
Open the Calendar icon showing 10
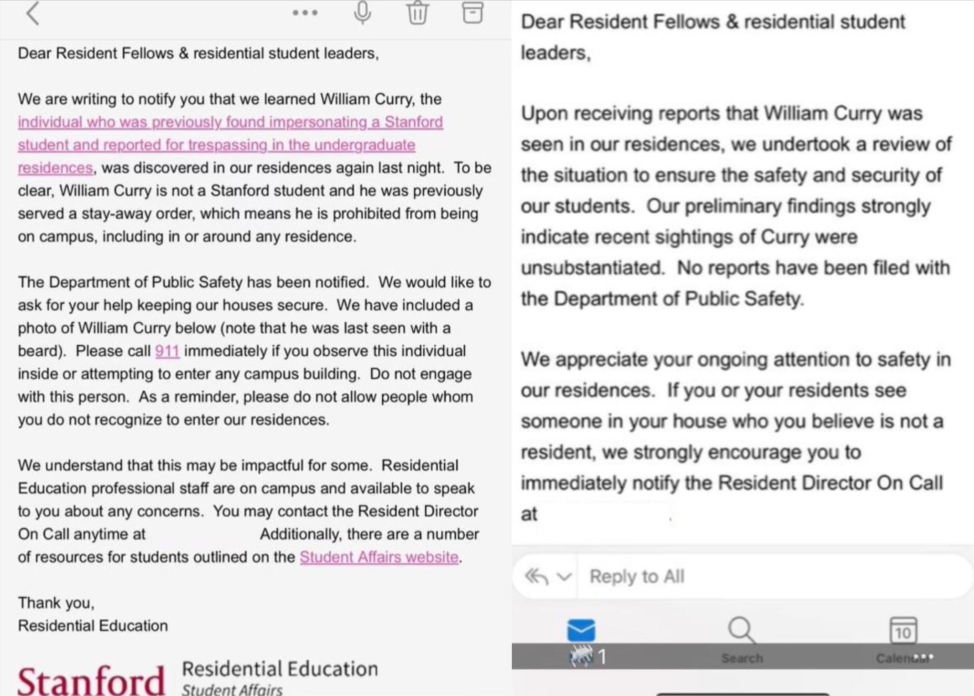[903, 630]
